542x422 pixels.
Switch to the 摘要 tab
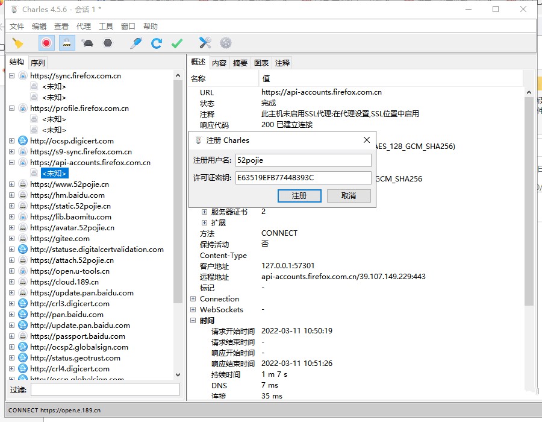[240, 63]
